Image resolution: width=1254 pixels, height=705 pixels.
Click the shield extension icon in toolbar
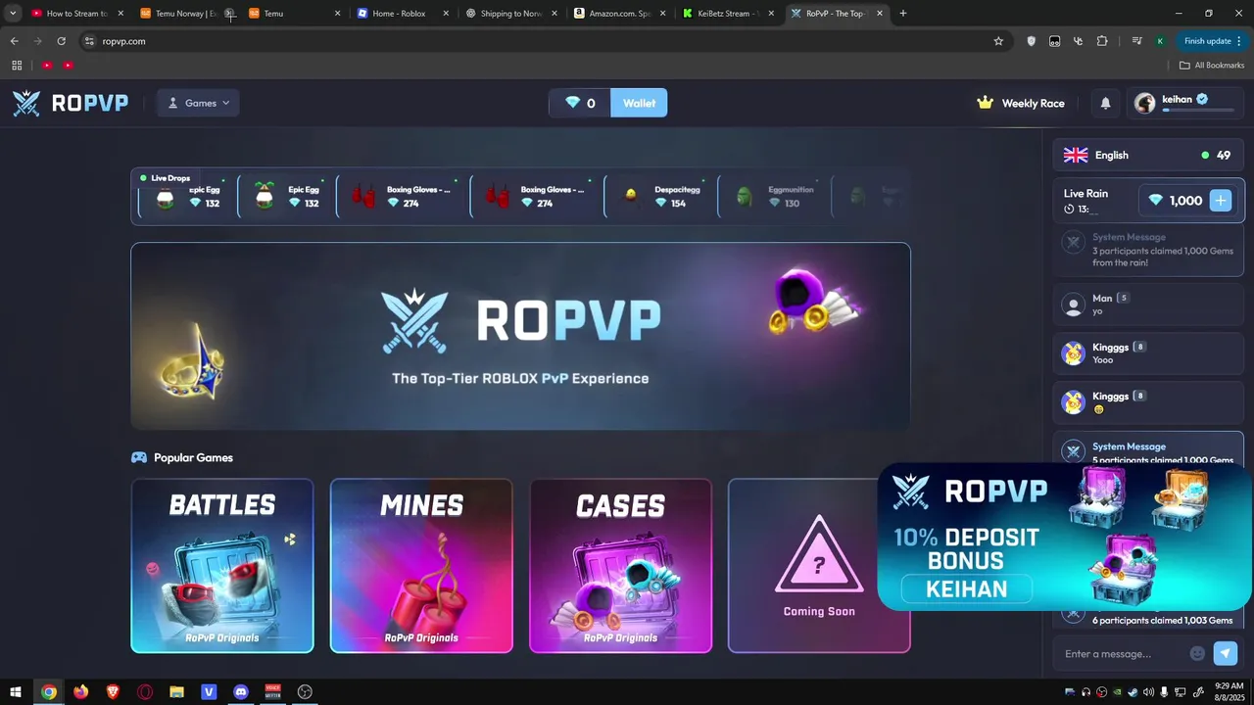(1031, 41)
